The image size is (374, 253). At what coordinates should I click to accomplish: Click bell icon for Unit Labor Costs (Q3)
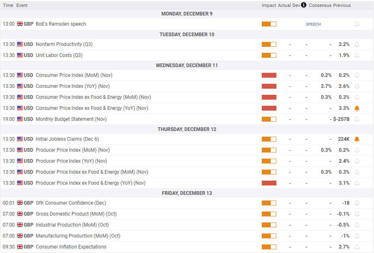point(357,55)
